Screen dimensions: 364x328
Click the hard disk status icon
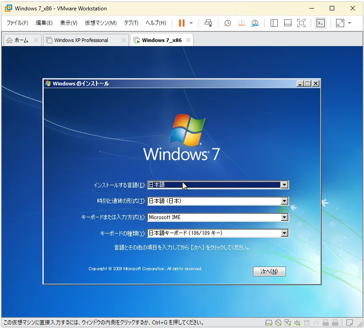tap(269, 323)
